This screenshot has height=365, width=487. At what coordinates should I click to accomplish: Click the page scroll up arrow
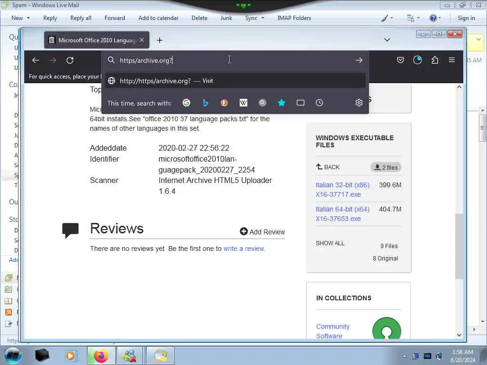459,87
